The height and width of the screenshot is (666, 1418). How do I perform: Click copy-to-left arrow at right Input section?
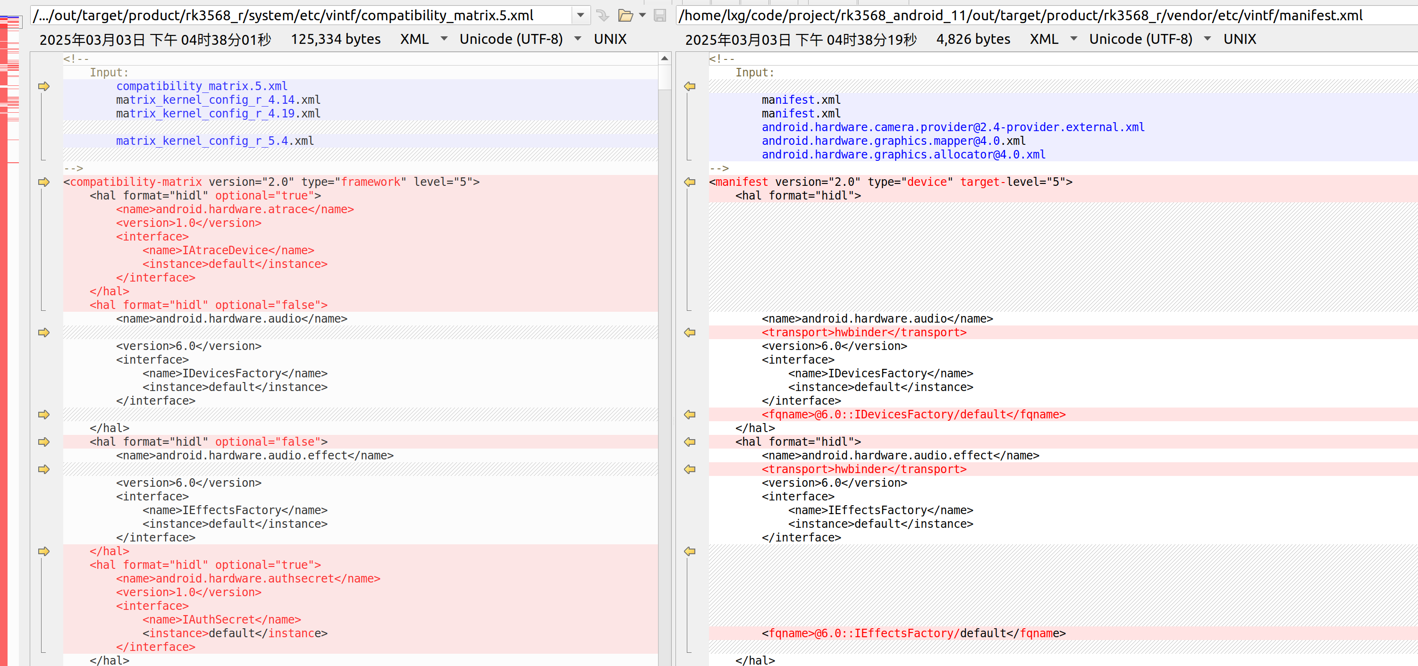690,86
